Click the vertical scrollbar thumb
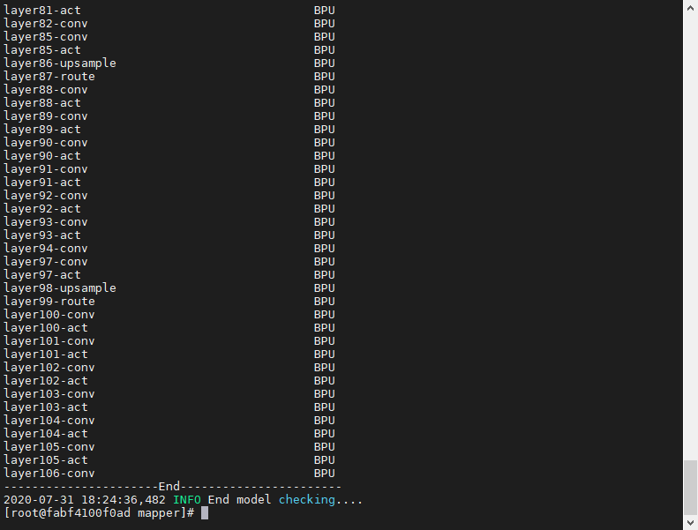 click(690, 486)
